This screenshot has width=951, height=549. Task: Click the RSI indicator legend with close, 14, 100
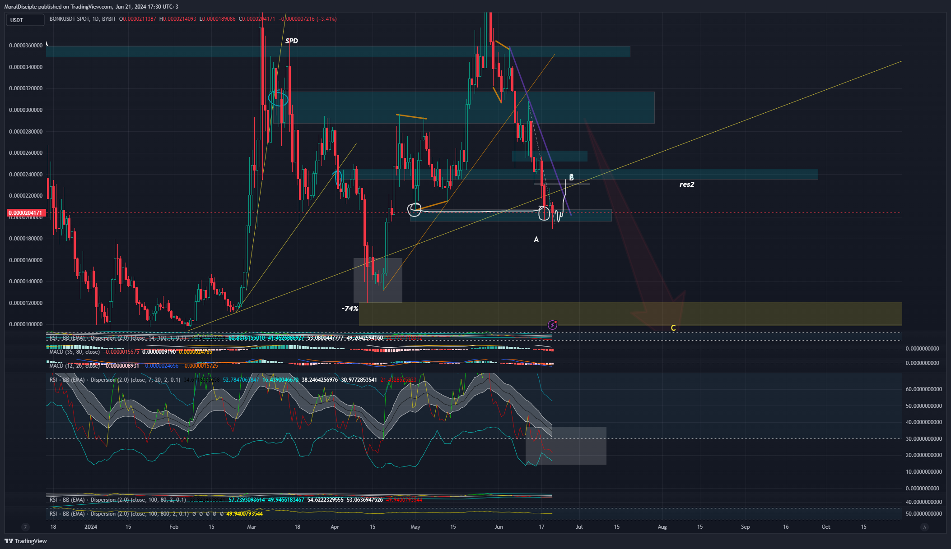(117, 338)
